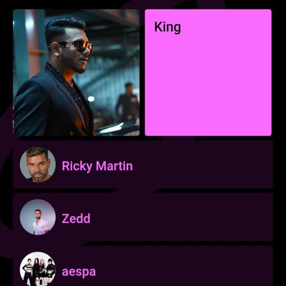Click the white shirt in Zedd avatar

pos(41,227)
